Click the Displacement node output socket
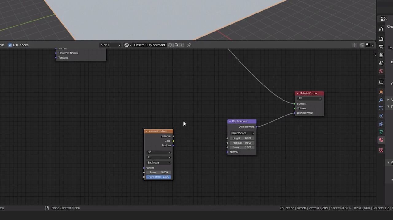The height and width of the screenshot is (220, 393). pos(256,127)
